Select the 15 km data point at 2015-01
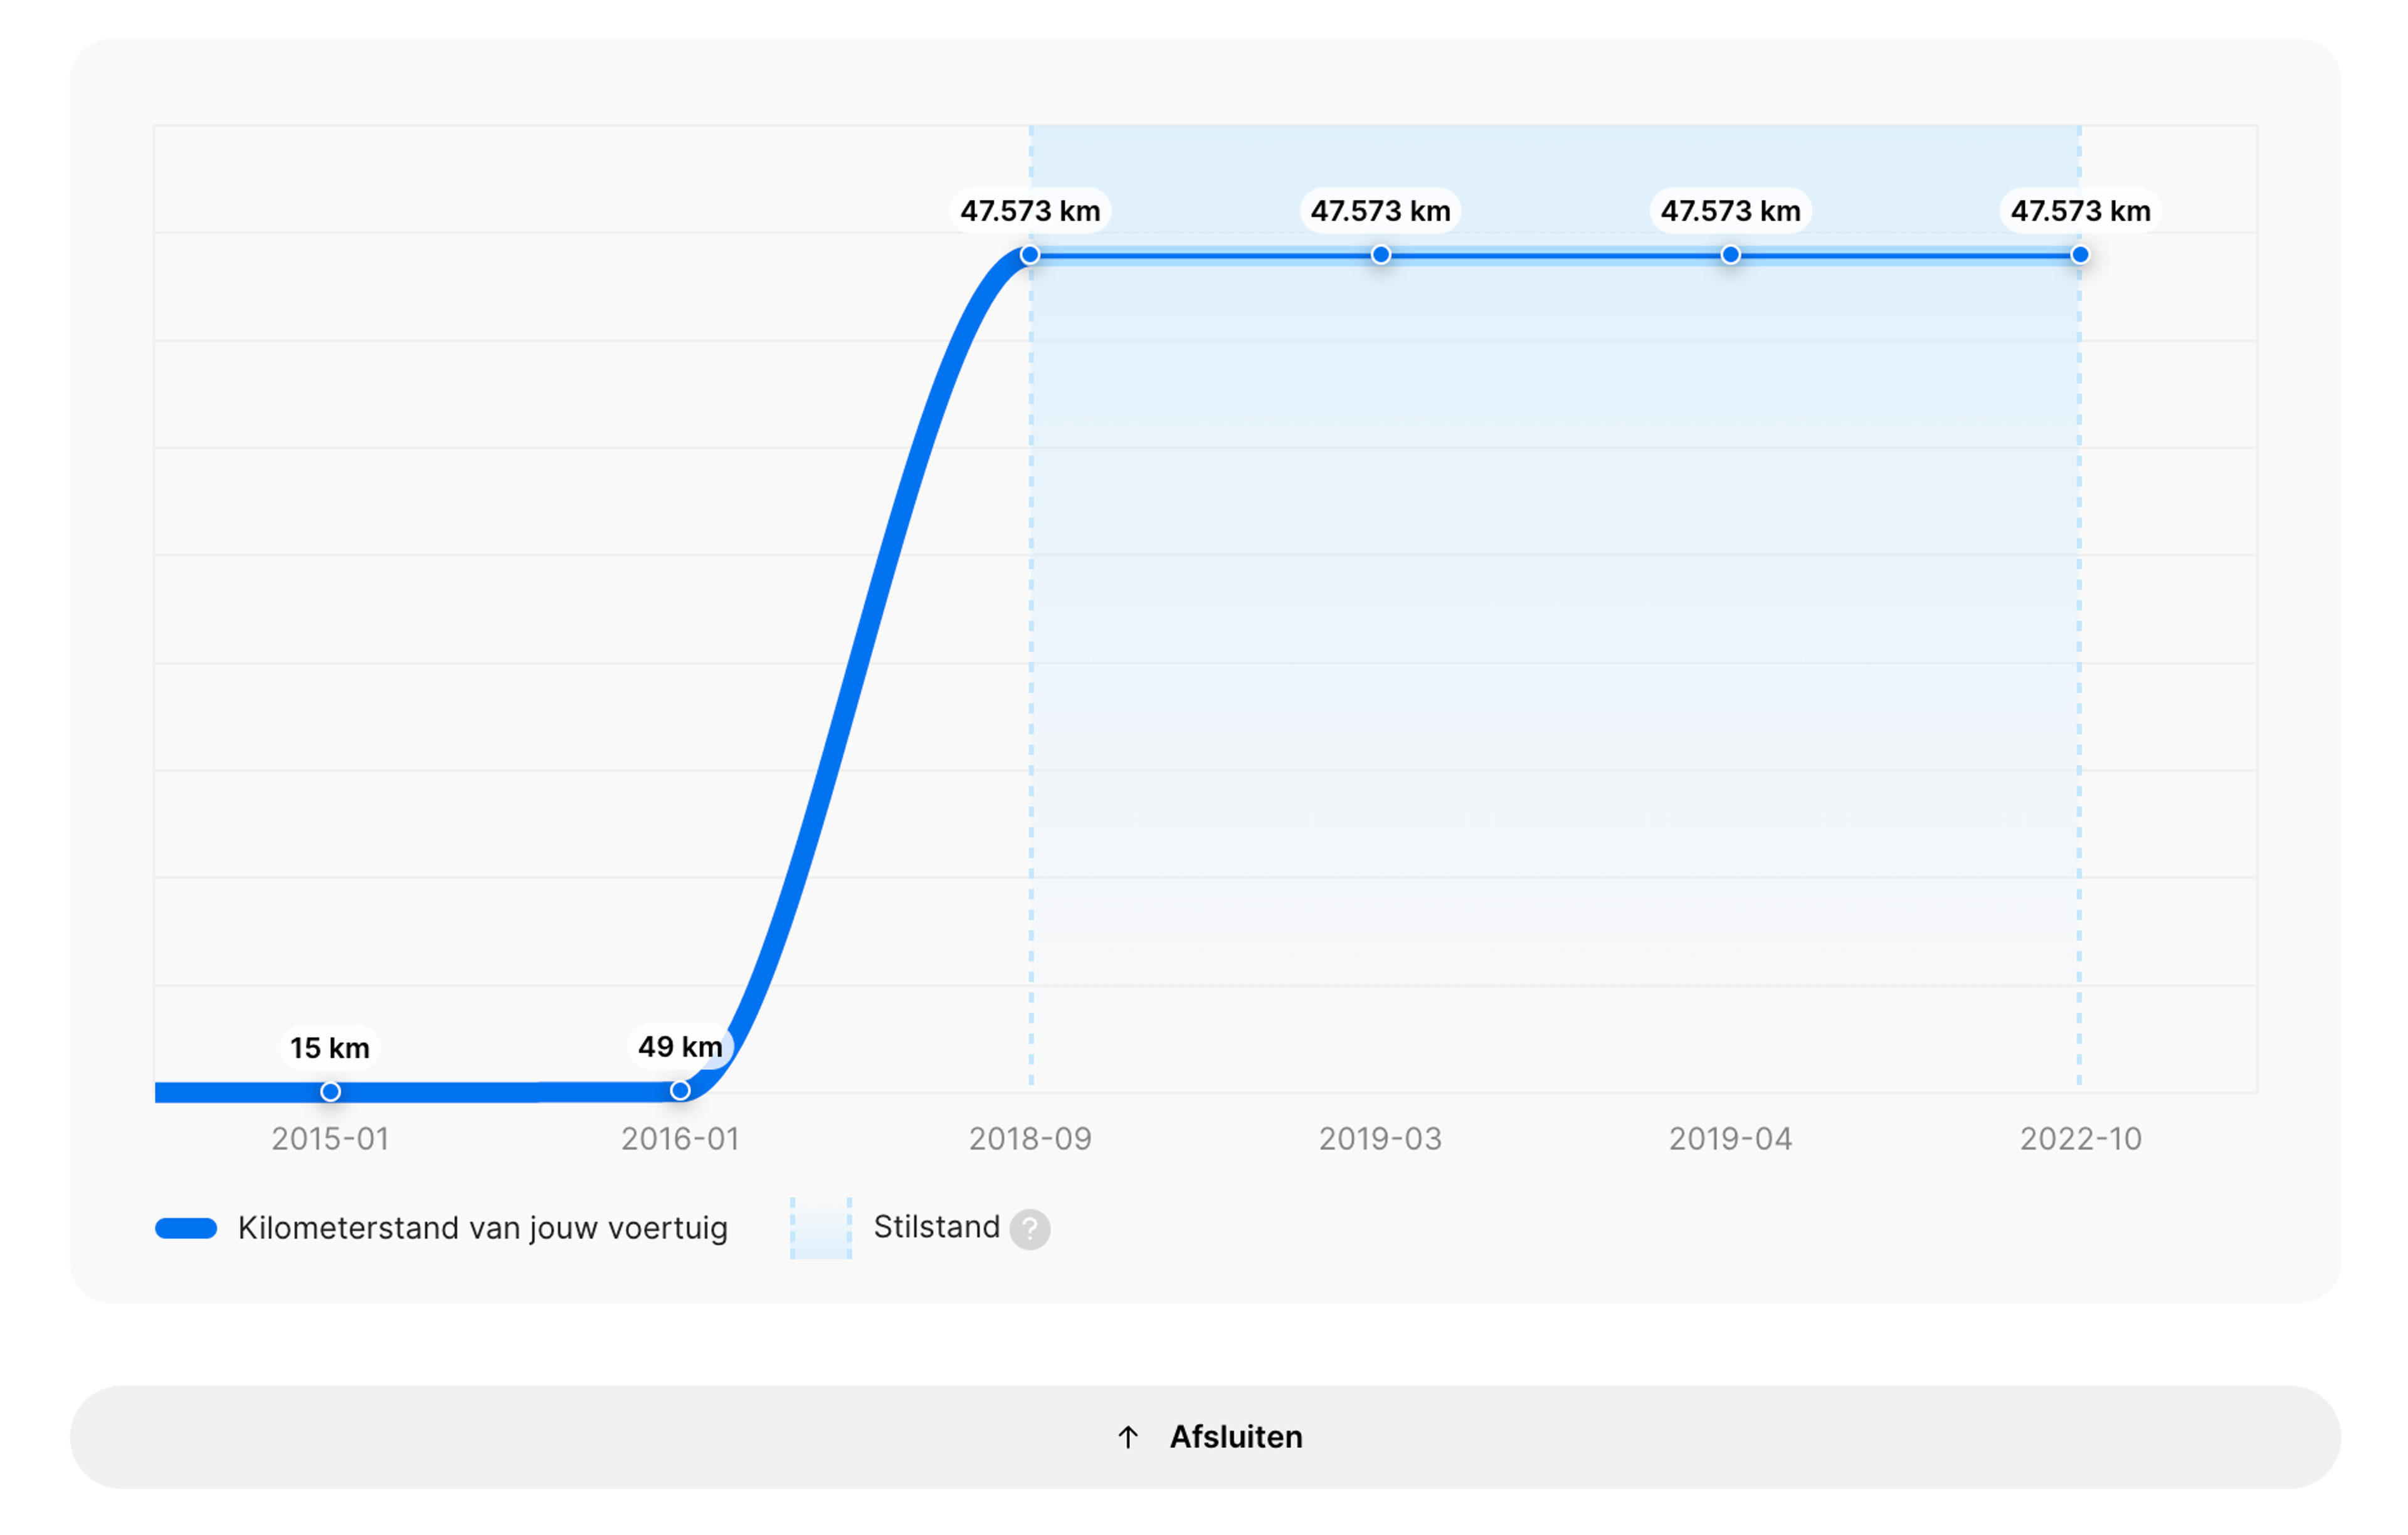 [330, 1091]
